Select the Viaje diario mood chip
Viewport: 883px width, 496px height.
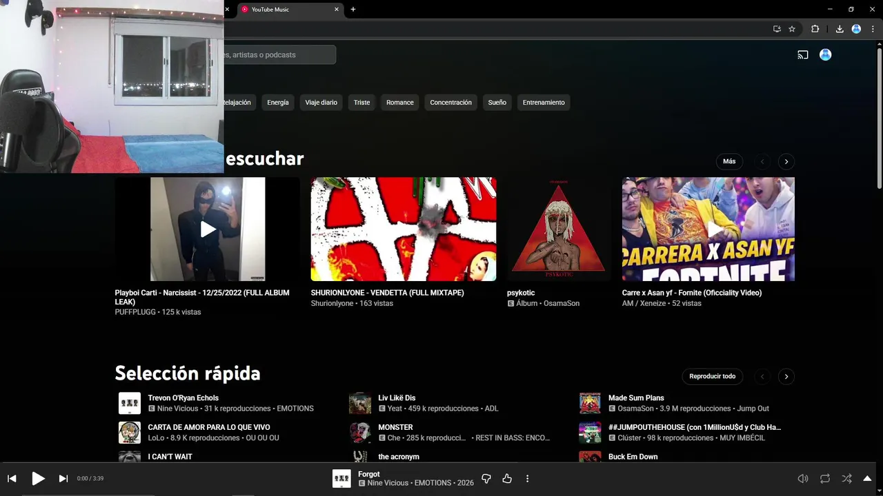[x=321, y=103]
